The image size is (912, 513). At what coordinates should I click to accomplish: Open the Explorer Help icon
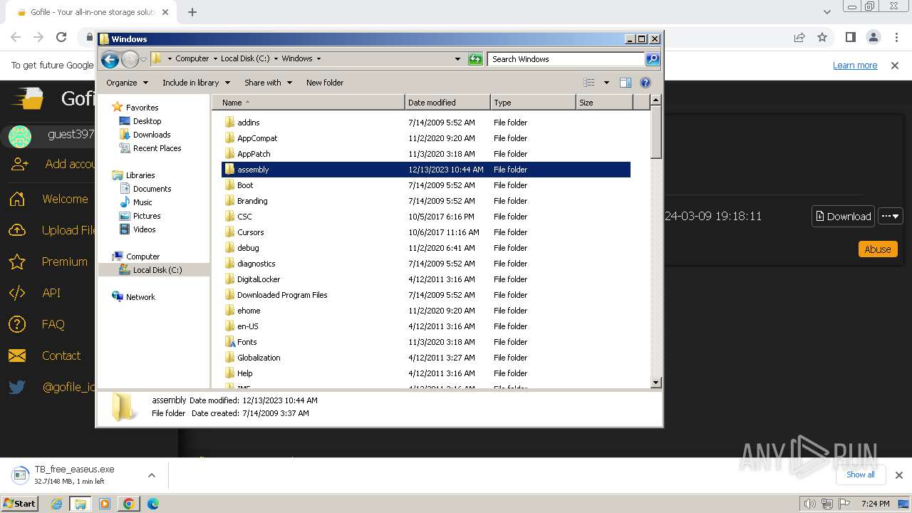point(646,83)
